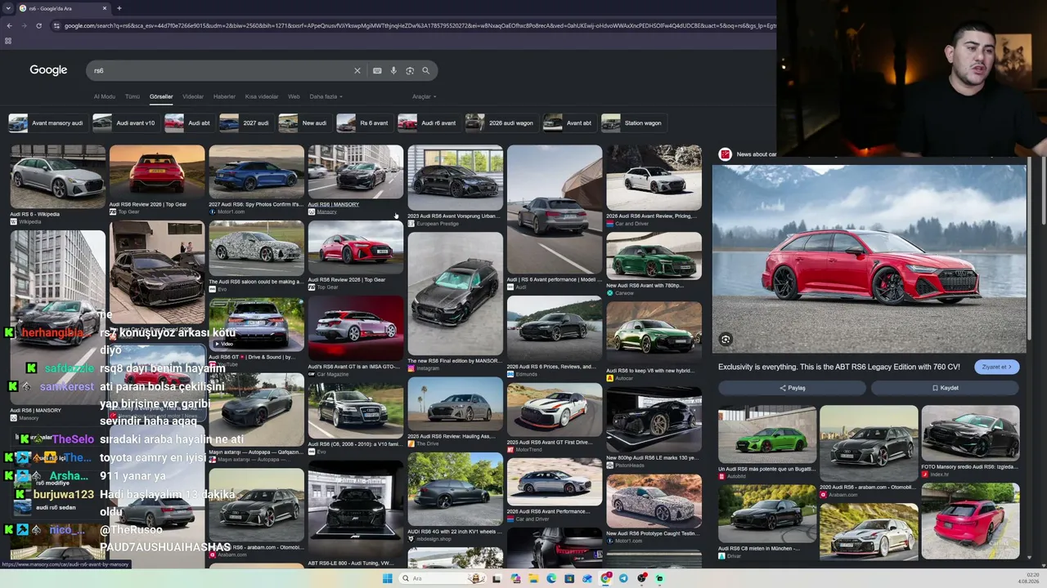Open the Kısa videolar tab
The height and width of the screenshot is (588, 1047).
point(262,96)
